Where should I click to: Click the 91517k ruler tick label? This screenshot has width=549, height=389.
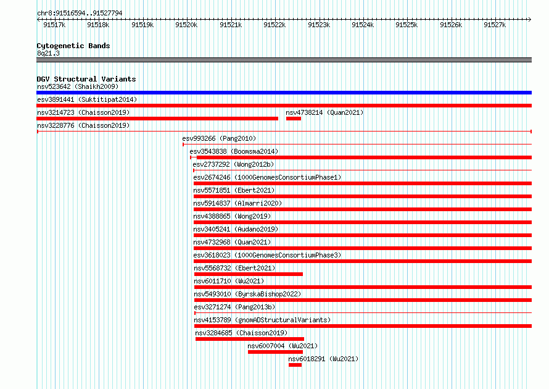[54, 25]
